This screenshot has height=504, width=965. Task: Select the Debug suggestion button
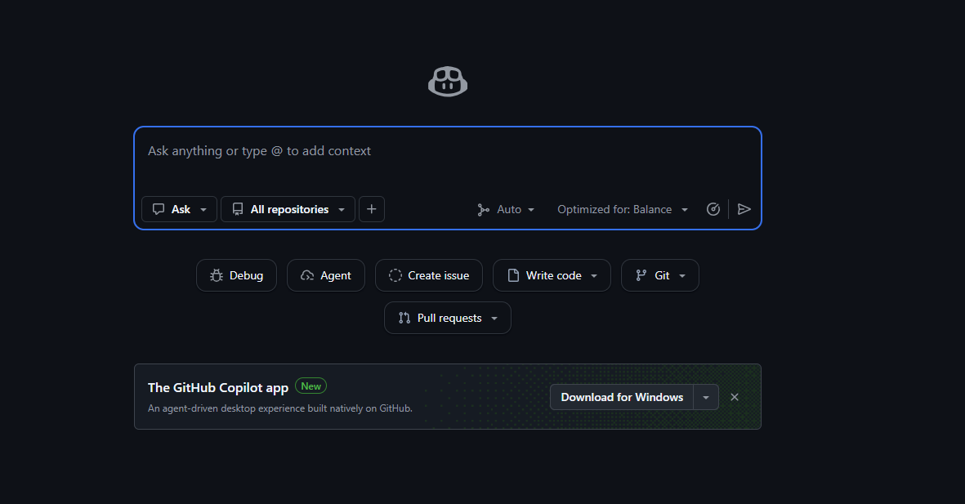[236, 275]
